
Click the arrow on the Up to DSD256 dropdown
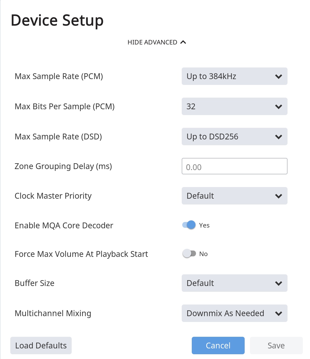coord(279,137)
